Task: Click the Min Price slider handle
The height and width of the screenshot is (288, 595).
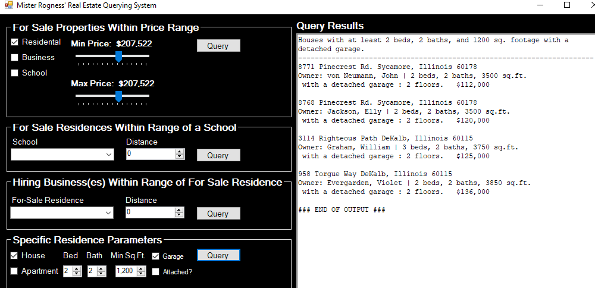Action: coord(118,57)
